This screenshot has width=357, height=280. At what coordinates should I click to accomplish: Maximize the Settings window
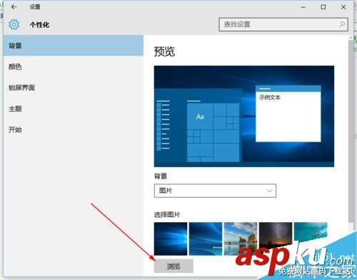323,7
